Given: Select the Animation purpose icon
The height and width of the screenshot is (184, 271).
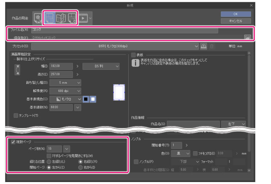Looking at the screenshot, I should [x=83, y=18].
